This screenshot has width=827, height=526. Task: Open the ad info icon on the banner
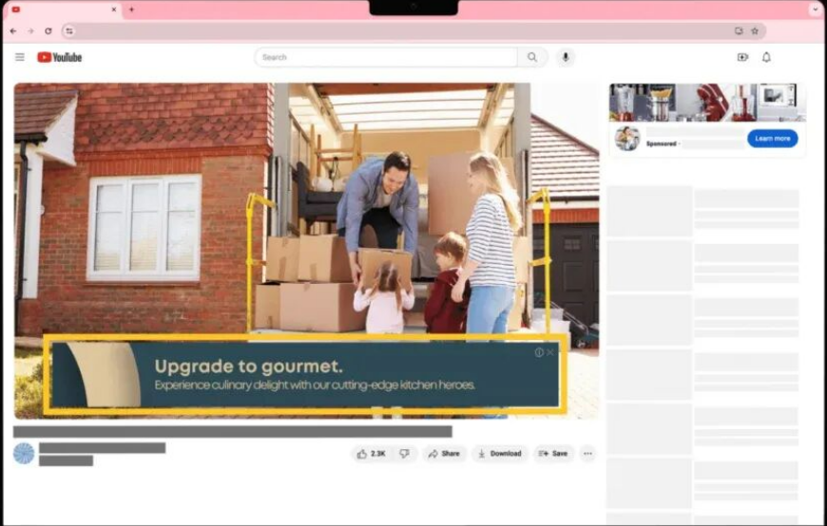539,352
